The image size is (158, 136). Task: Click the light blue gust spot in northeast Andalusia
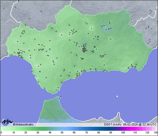click(x=106, y=28)
